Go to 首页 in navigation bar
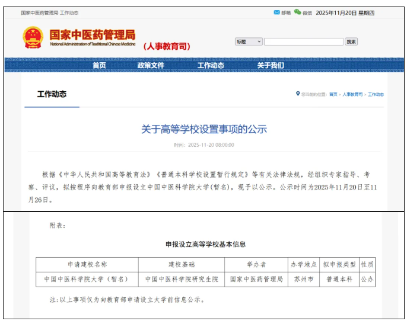Screen dimensions: 407x321 click(x=99, y=65)
